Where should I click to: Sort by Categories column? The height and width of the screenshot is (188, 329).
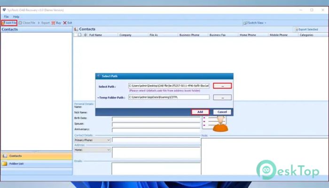tap(313, 35)
